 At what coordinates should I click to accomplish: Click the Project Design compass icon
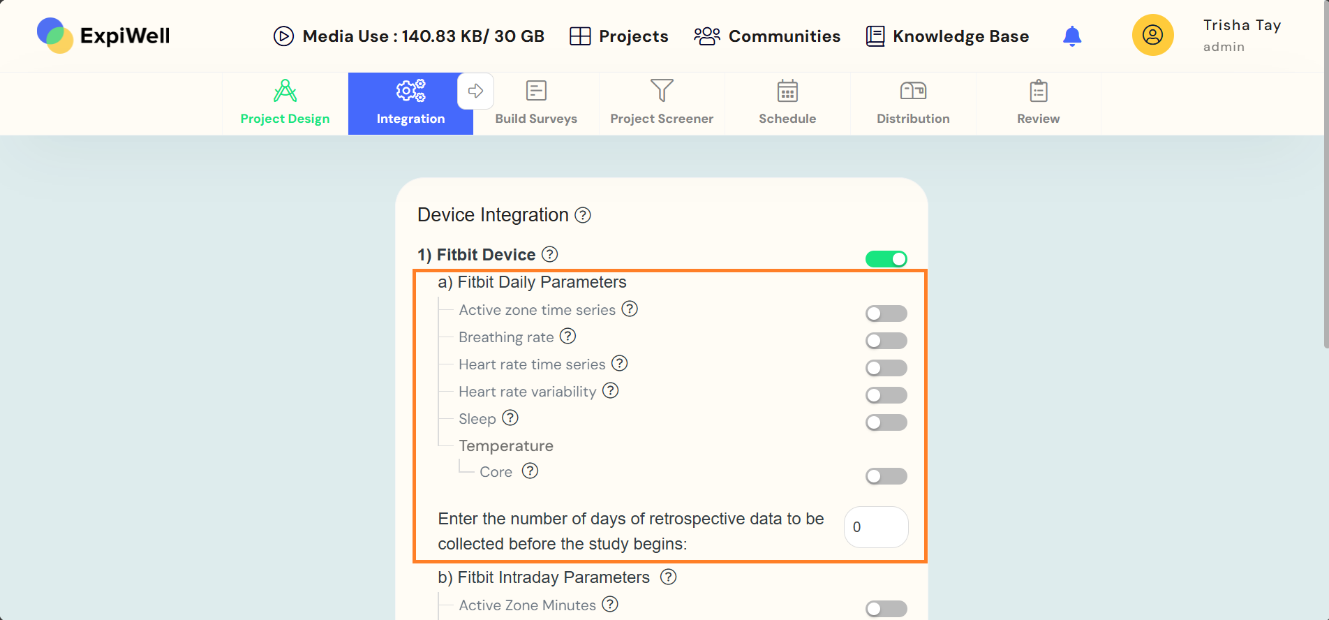pyautogui.click(x=285, y=91)
